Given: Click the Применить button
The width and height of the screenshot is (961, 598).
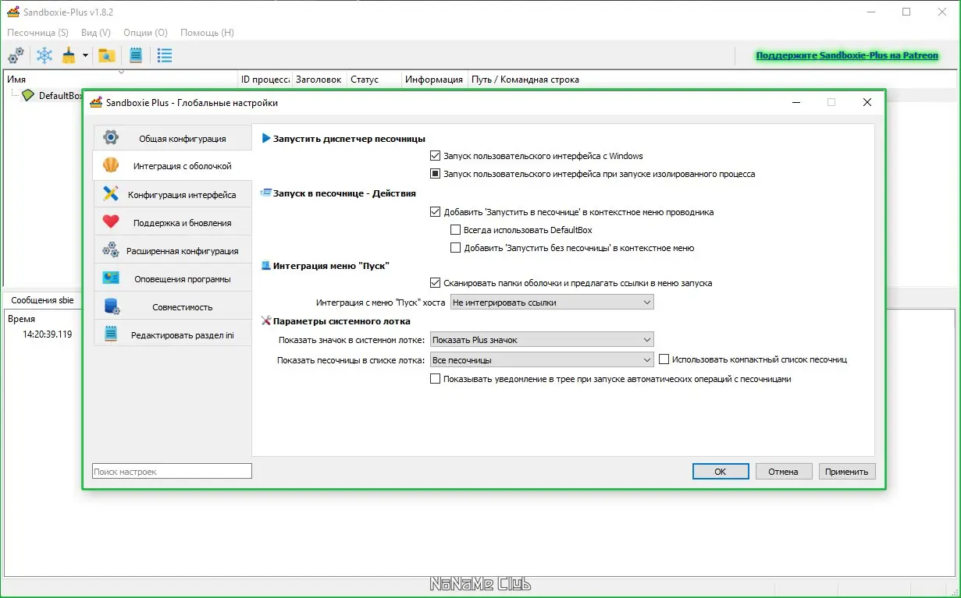Looking at the screenshot, I should pos(847,472).
